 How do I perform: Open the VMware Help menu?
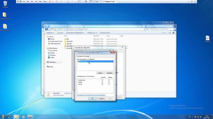coord(45,1)
